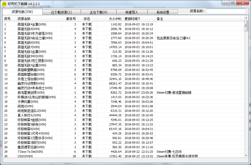Click size value 14705.14
Image resolution: width=251 pixels, height=165 pixels.
pos(115,47)
